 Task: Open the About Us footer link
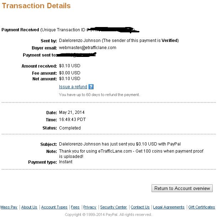pyautogui.click(x=29, y=207)
